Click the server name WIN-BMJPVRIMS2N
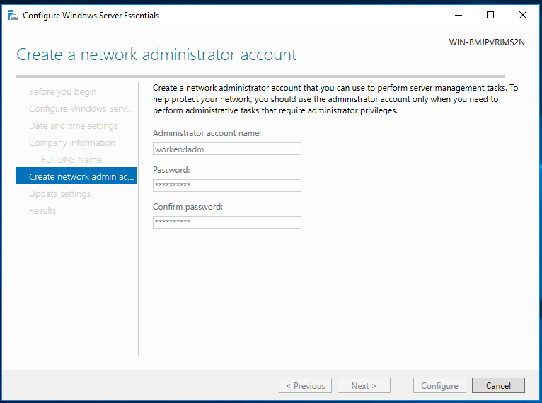This screenshot has width=542, height=403. (x=487, y=42)
